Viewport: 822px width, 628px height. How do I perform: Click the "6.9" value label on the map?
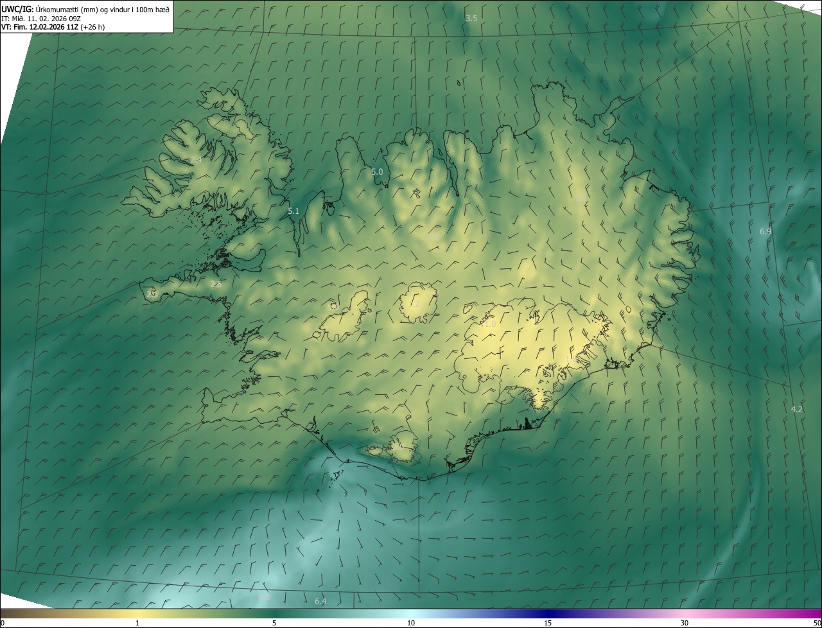765,231
